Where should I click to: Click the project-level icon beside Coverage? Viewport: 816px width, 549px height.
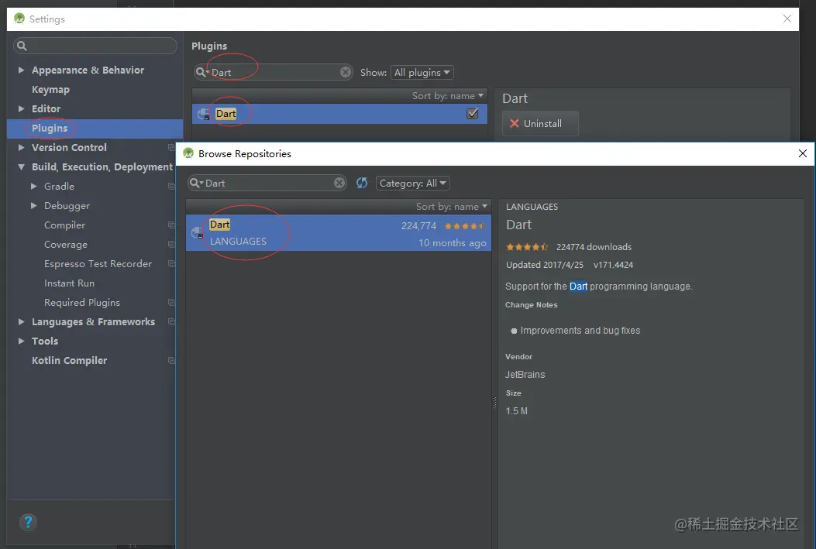pos(171,245)
